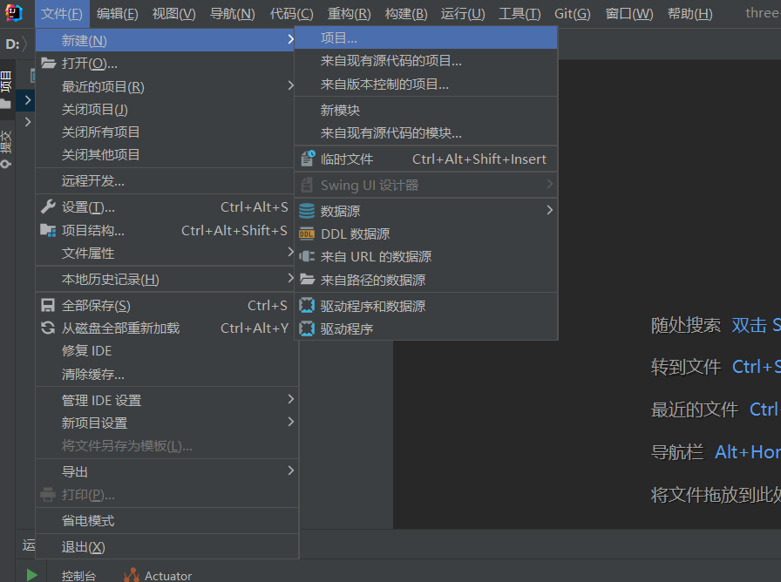Choose 清除缓存... menu entry
This screenshot has height=582, width=781.
(x=166, y=374)
